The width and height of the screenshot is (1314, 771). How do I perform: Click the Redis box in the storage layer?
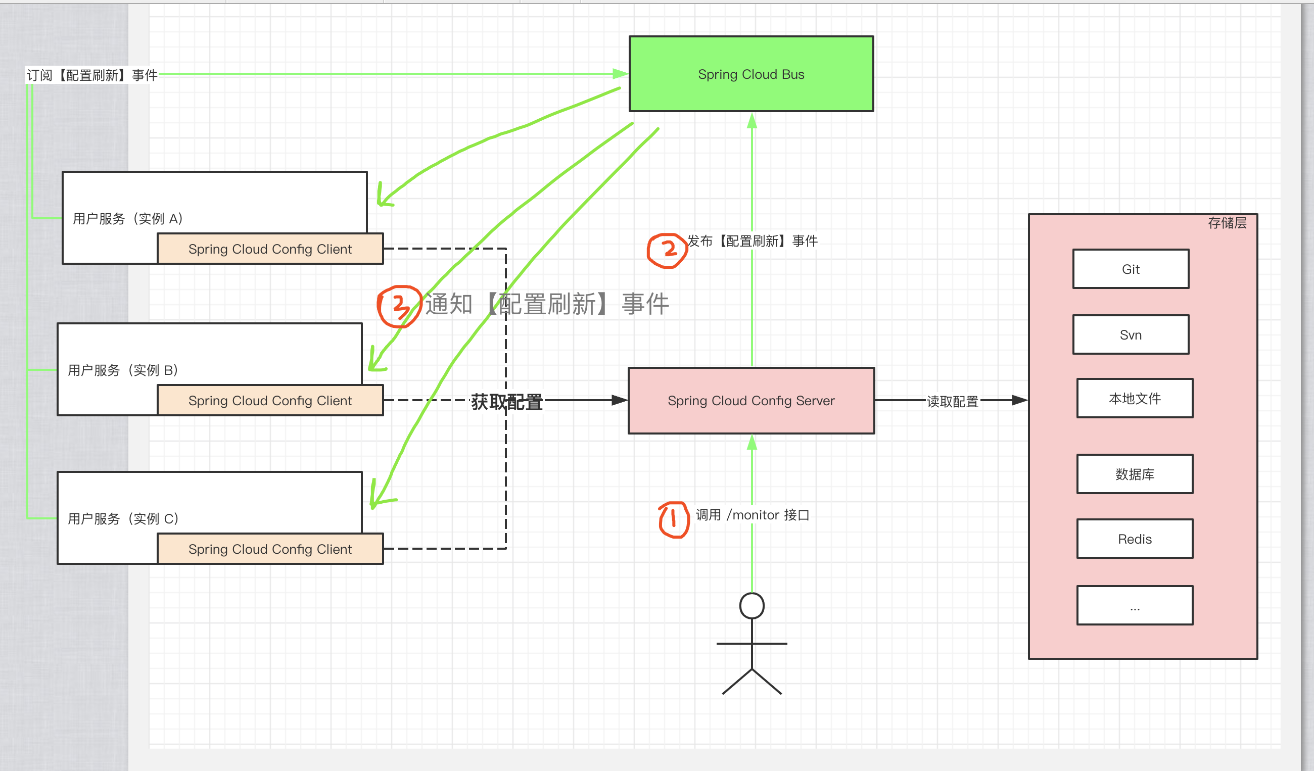[x=1134, y=539]
